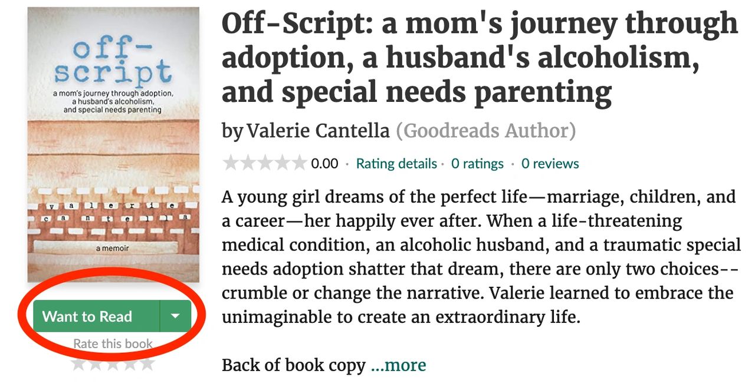
Task: Rate this book two stars
Action: 96,363
